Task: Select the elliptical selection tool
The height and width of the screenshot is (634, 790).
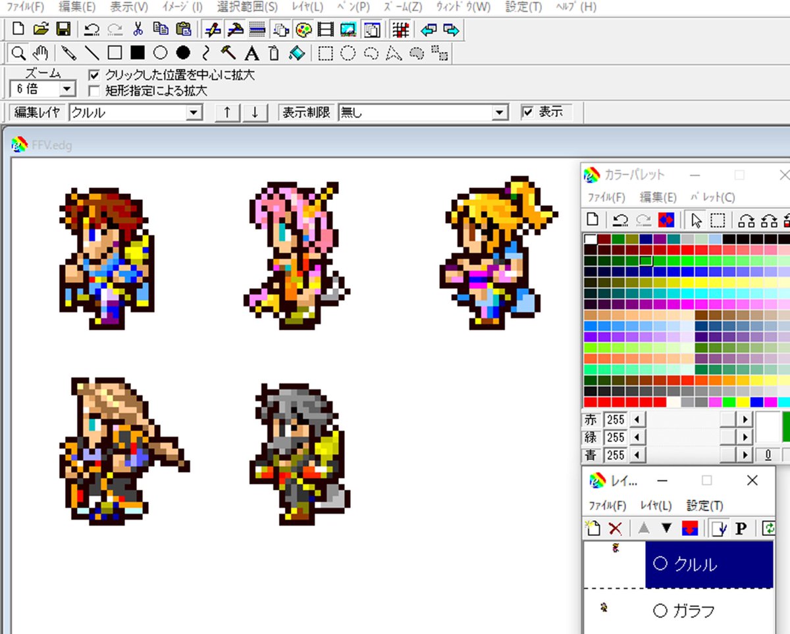Action: coord(348,53)
